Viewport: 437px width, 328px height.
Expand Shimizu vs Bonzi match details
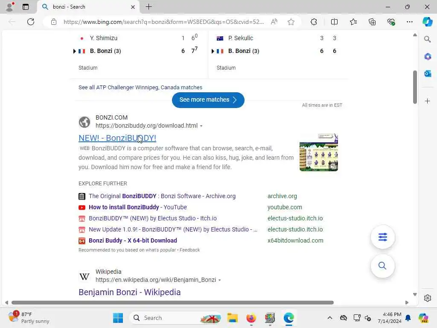click(74, 51)
